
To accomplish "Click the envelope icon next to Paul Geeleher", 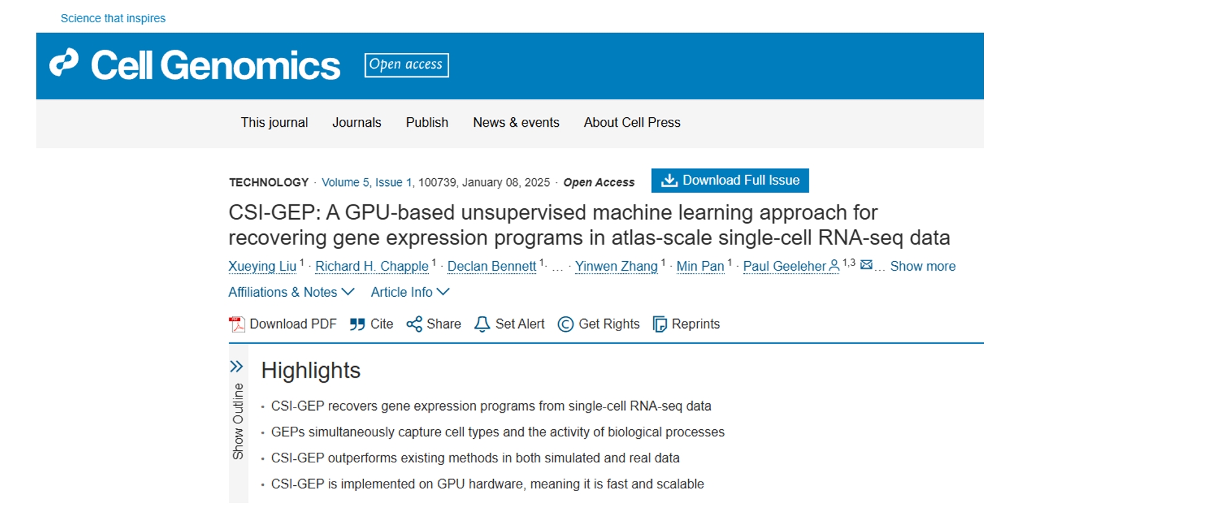I will [866, 264].
